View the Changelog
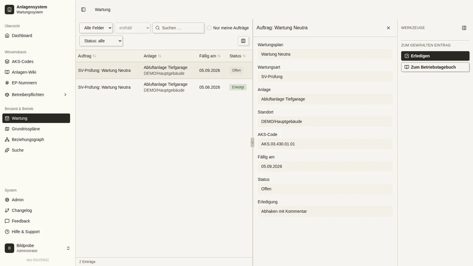Image resolution: width=473 pixels, height=266 pixels. (x=36, y=210)
